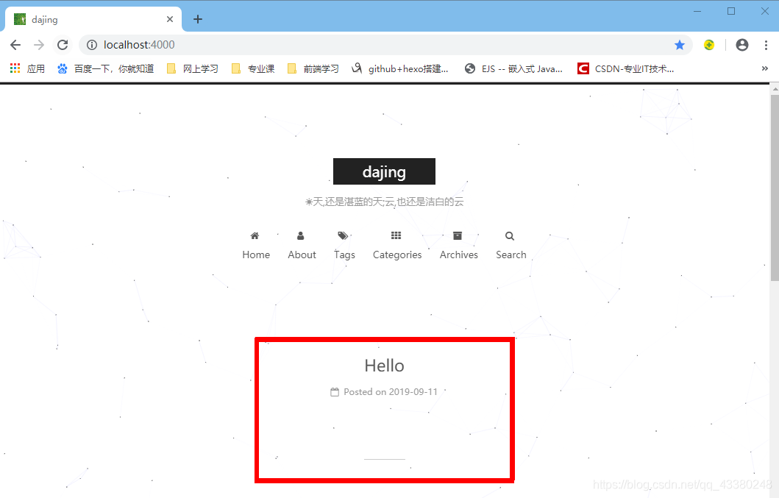Open Chrome's three-dot menu
779x498 pixels.
(x=766, y=45)
